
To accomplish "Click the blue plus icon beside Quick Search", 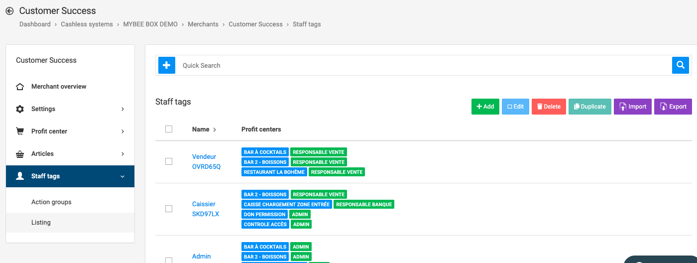I will point(167,65).
